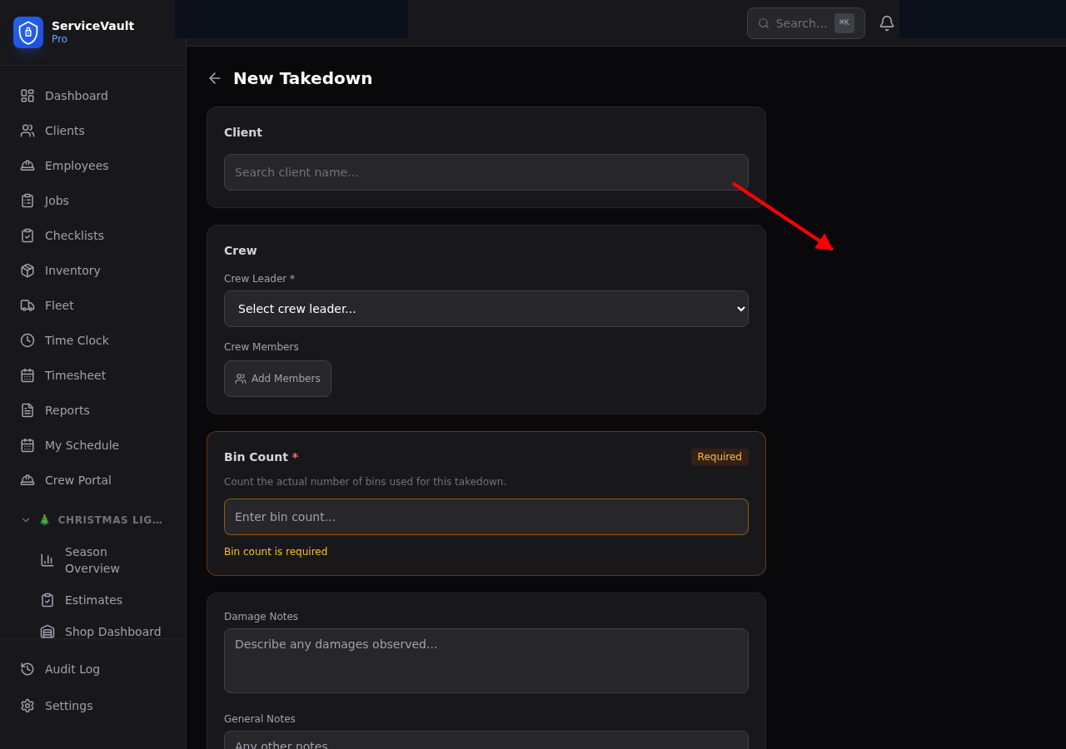Click the Checklists clipboard icon
Screen dimensions: 1066x749
tap(27, 236)
